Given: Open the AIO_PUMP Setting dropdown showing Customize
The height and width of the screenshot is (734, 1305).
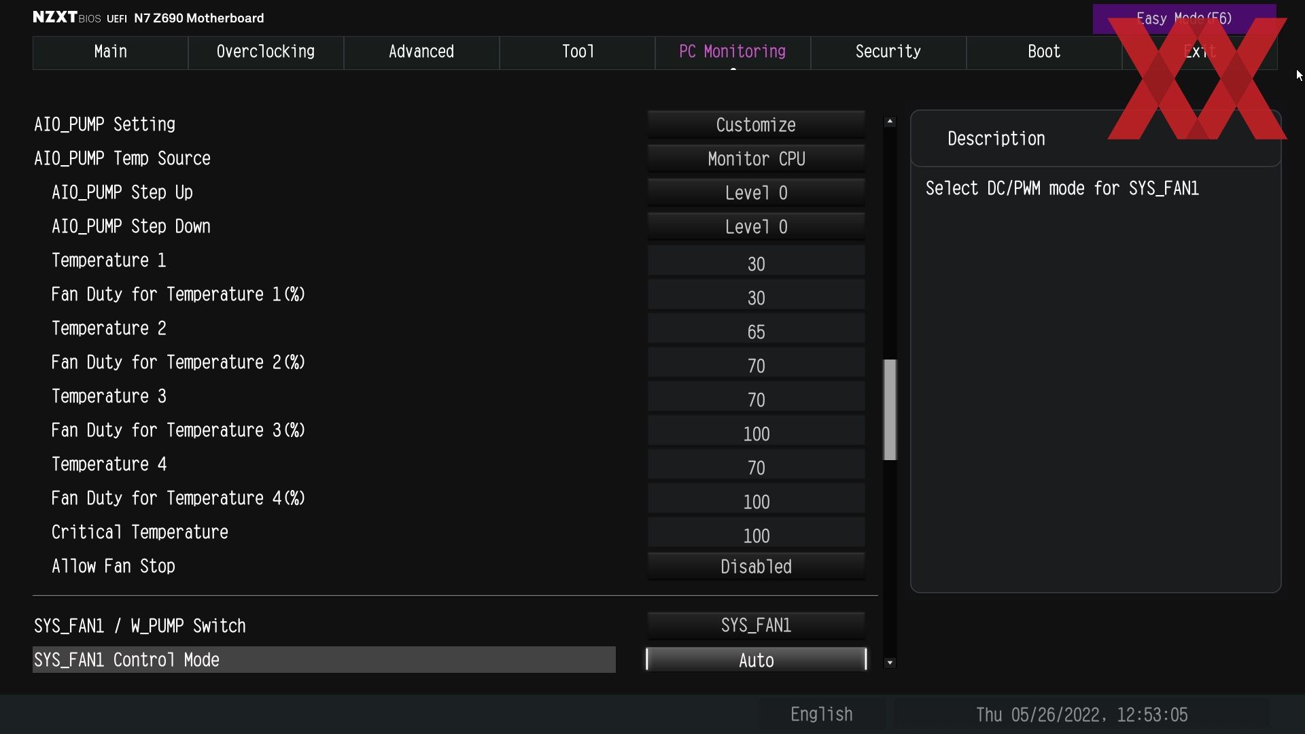Looking at the screenshot, I should click(756, 124).
